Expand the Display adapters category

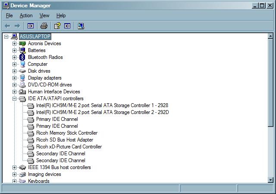point(14,78)
